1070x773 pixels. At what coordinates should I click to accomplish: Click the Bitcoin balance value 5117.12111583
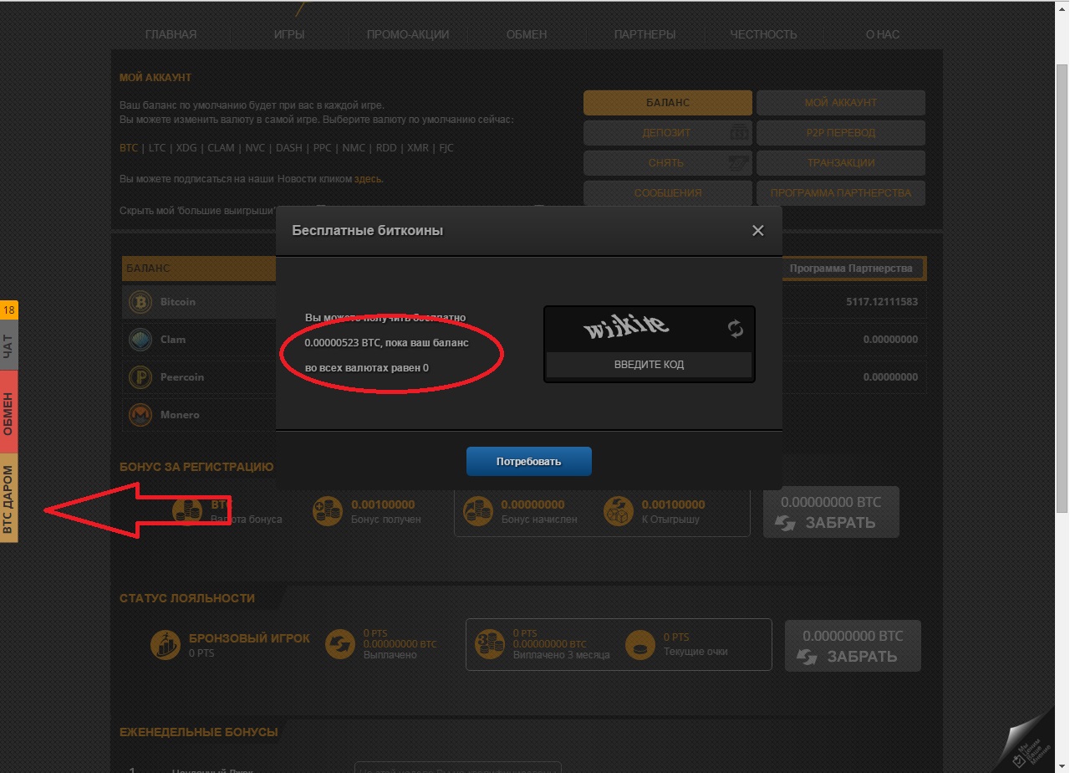[x=882, y=302]
